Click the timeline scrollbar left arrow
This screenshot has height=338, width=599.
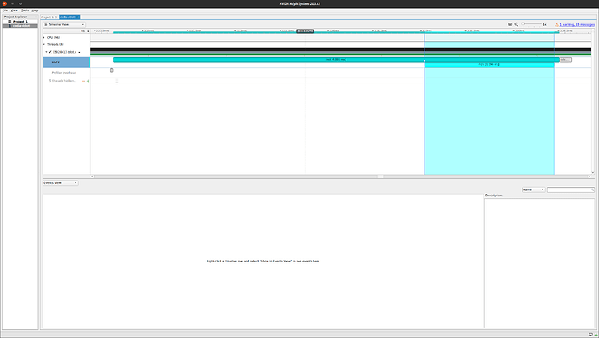[x=92, y=176]
